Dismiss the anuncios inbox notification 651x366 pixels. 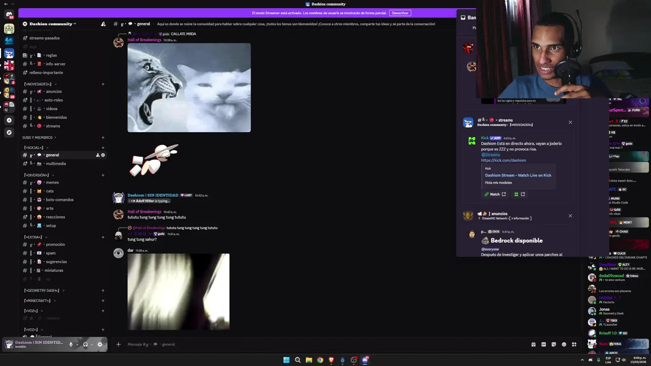(570, 216)
